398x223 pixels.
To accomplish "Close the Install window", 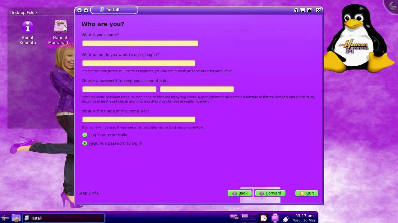I will [318, 10].
